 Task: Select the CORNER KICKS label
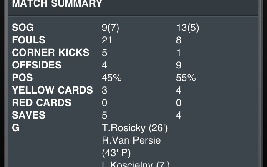[x=50, y=53]
